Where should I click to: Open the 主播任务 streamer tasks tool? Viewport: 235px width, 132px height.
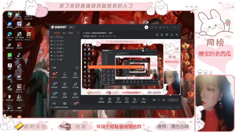75,75
